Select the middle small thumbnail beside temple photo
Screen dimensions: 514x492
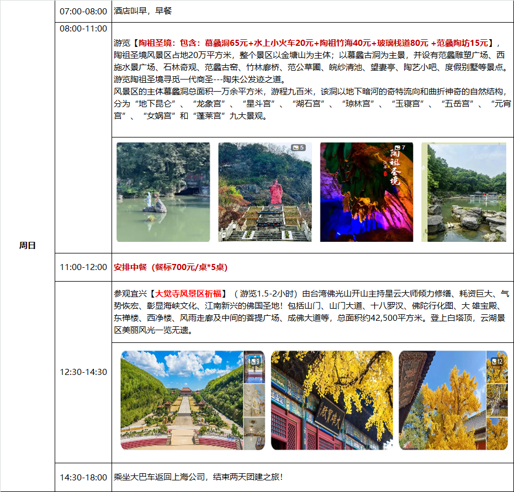pyautogui.click(x=254, y=400)
